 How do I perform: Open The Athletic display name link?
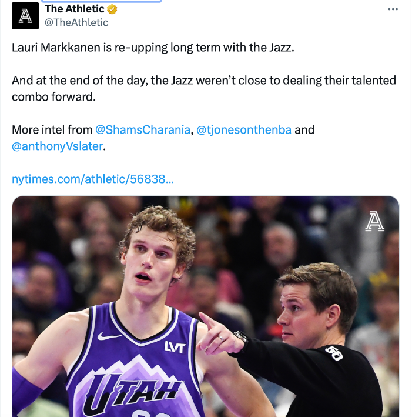pos(74,9)
